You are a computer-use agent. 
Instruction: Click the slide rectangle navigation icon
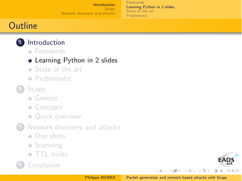(161, 171)
